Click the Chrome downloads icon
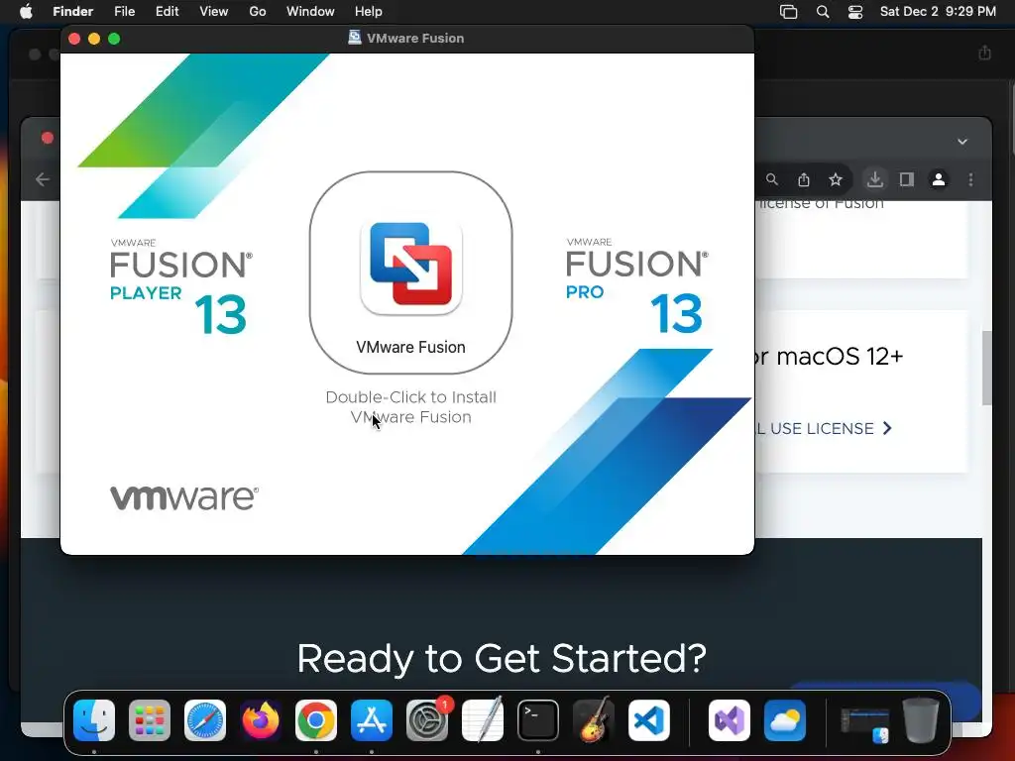 point(874,179)
